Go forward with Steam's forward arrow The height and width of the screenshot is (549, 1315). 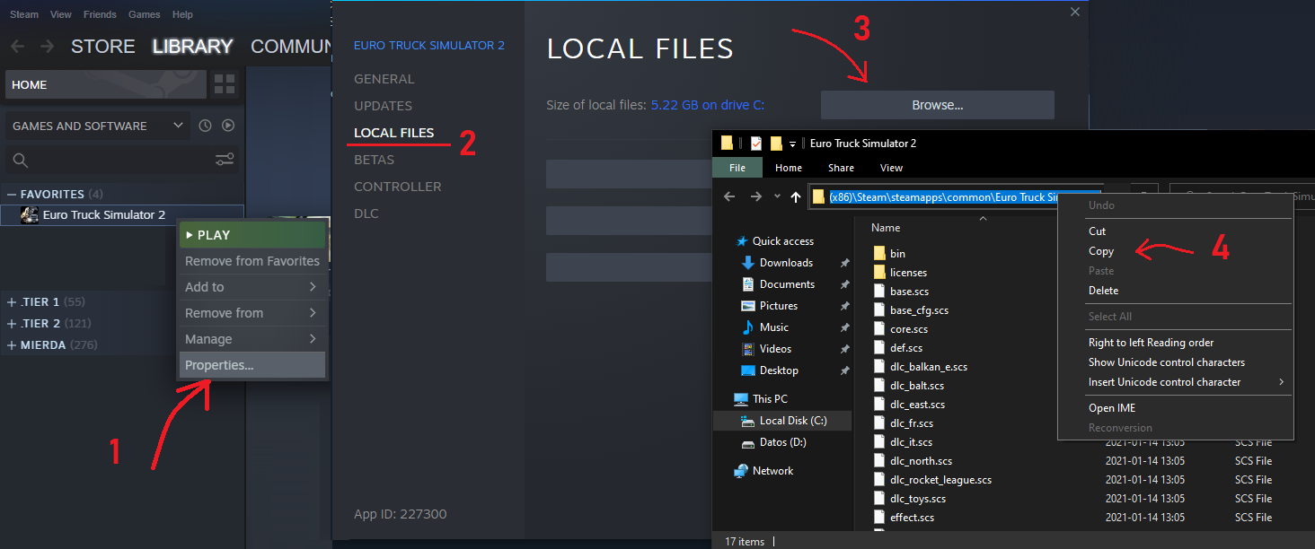[x=47, y=47]
